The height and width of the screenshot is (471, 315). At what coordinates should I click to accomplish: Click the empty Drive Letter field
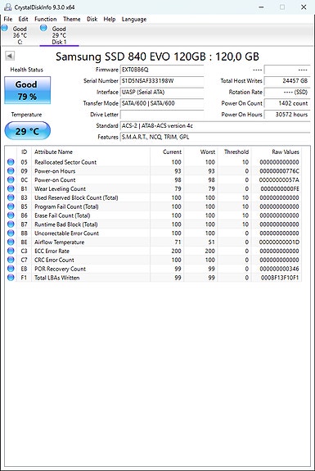pos(162,115)
